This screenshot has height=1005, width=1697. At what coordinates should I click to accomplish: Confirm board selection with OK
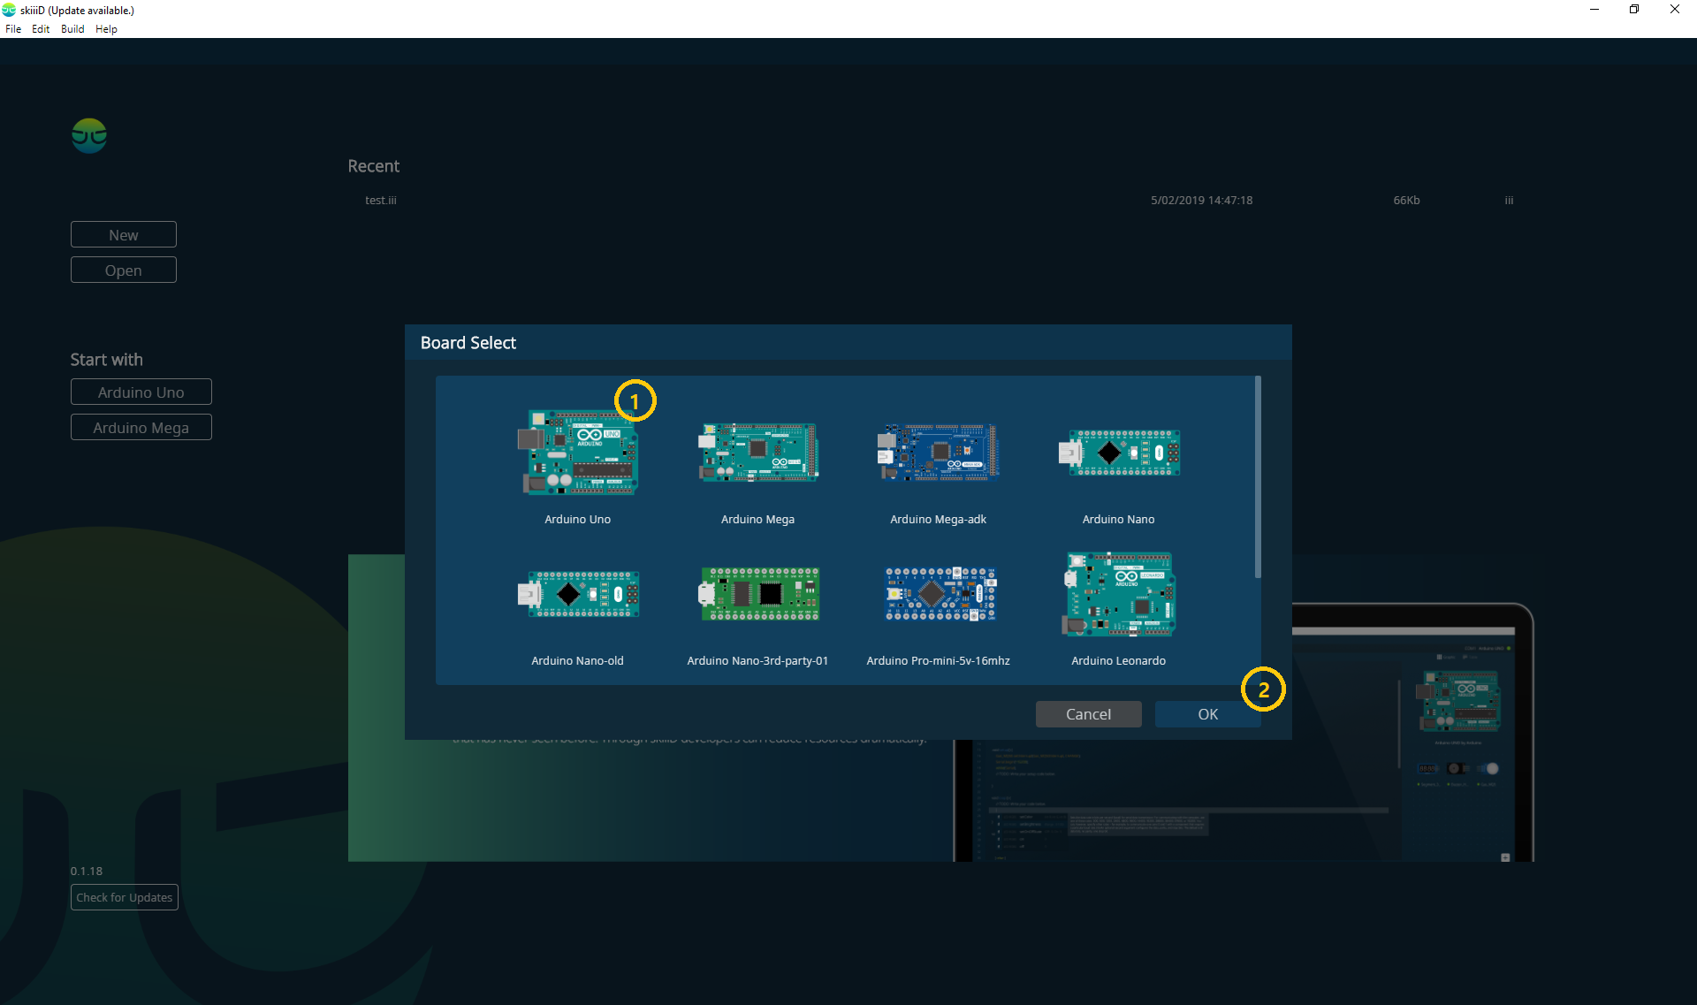pyautogui.click(x=1207, y=714)
